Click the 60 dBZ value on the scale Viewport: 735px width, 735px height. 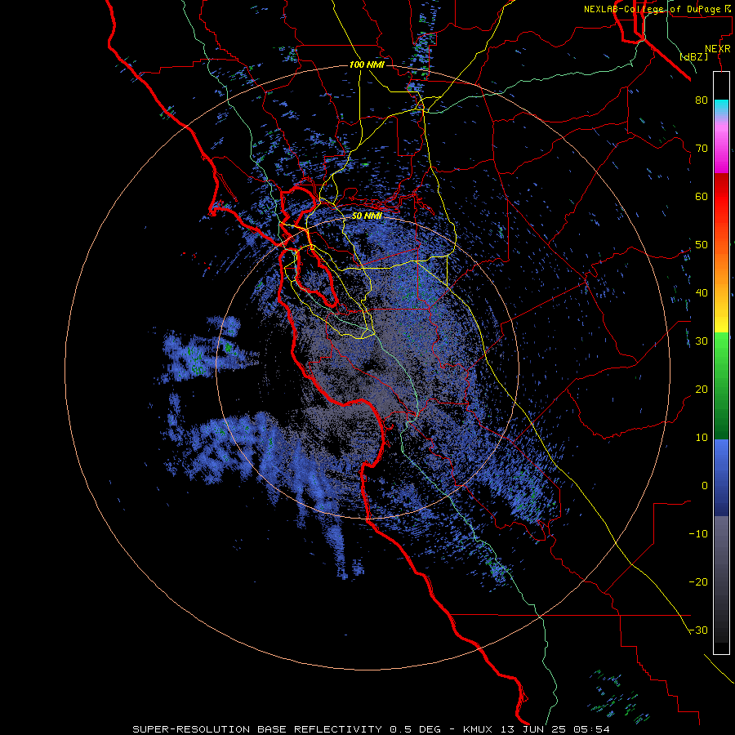click(x=702, y=196)
